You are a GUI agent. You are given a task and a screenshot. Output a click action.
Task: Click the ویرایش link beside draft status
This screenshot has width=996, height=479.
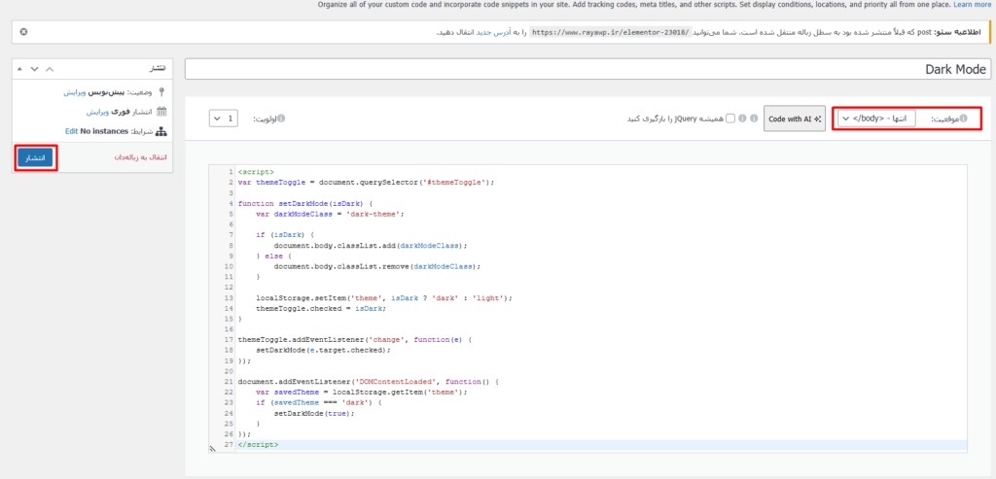(80, 92)
